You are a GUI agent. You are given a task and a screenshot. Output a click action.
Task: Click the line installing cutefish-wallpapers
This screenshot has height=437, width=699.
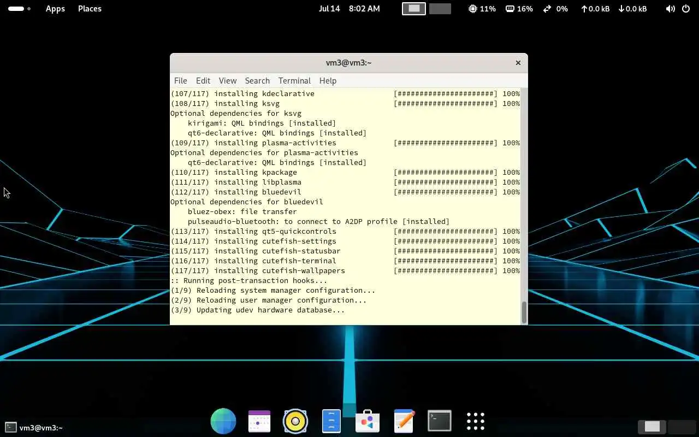[345, 270]
